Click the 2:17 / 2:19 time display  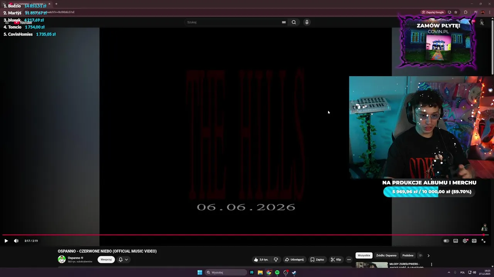[x=31, y=241]
